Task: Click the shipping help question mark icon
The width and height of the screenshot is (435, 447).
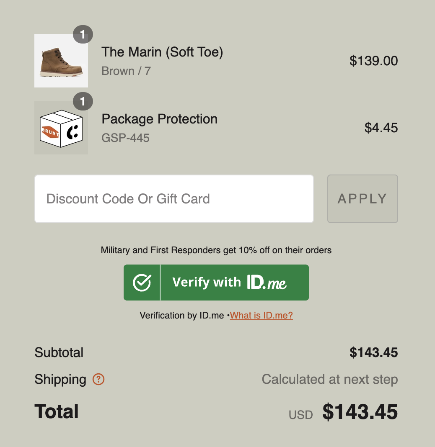Action: 99,380
